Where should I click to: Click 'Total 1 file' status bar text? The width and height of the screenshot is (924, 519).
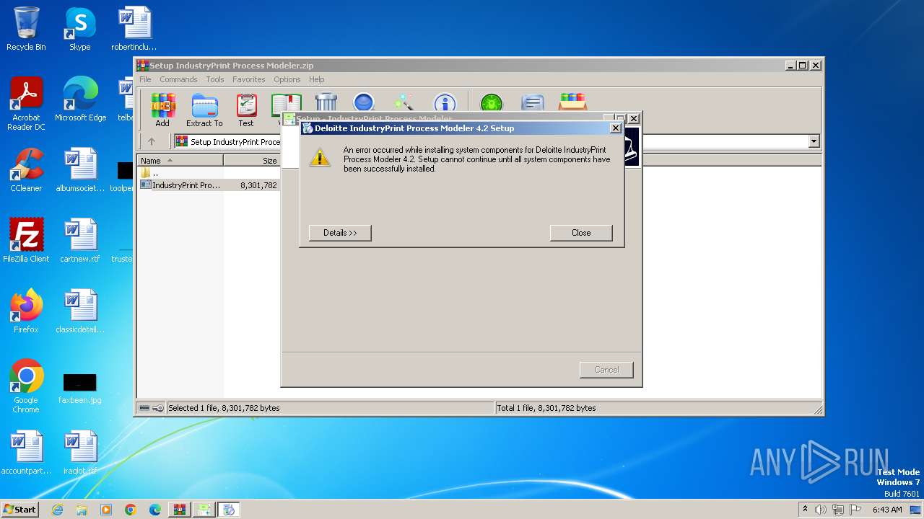point(546,408)
